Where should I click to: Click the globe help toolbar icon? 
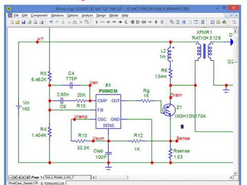(224, 22)
